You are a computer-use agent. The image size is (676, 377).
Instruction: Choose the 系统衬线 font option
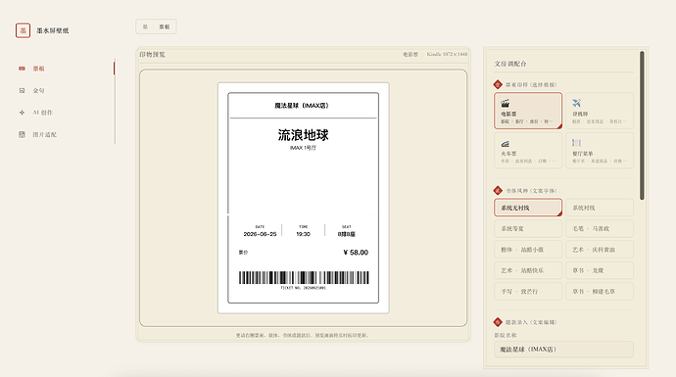click(x=600, y=208)
